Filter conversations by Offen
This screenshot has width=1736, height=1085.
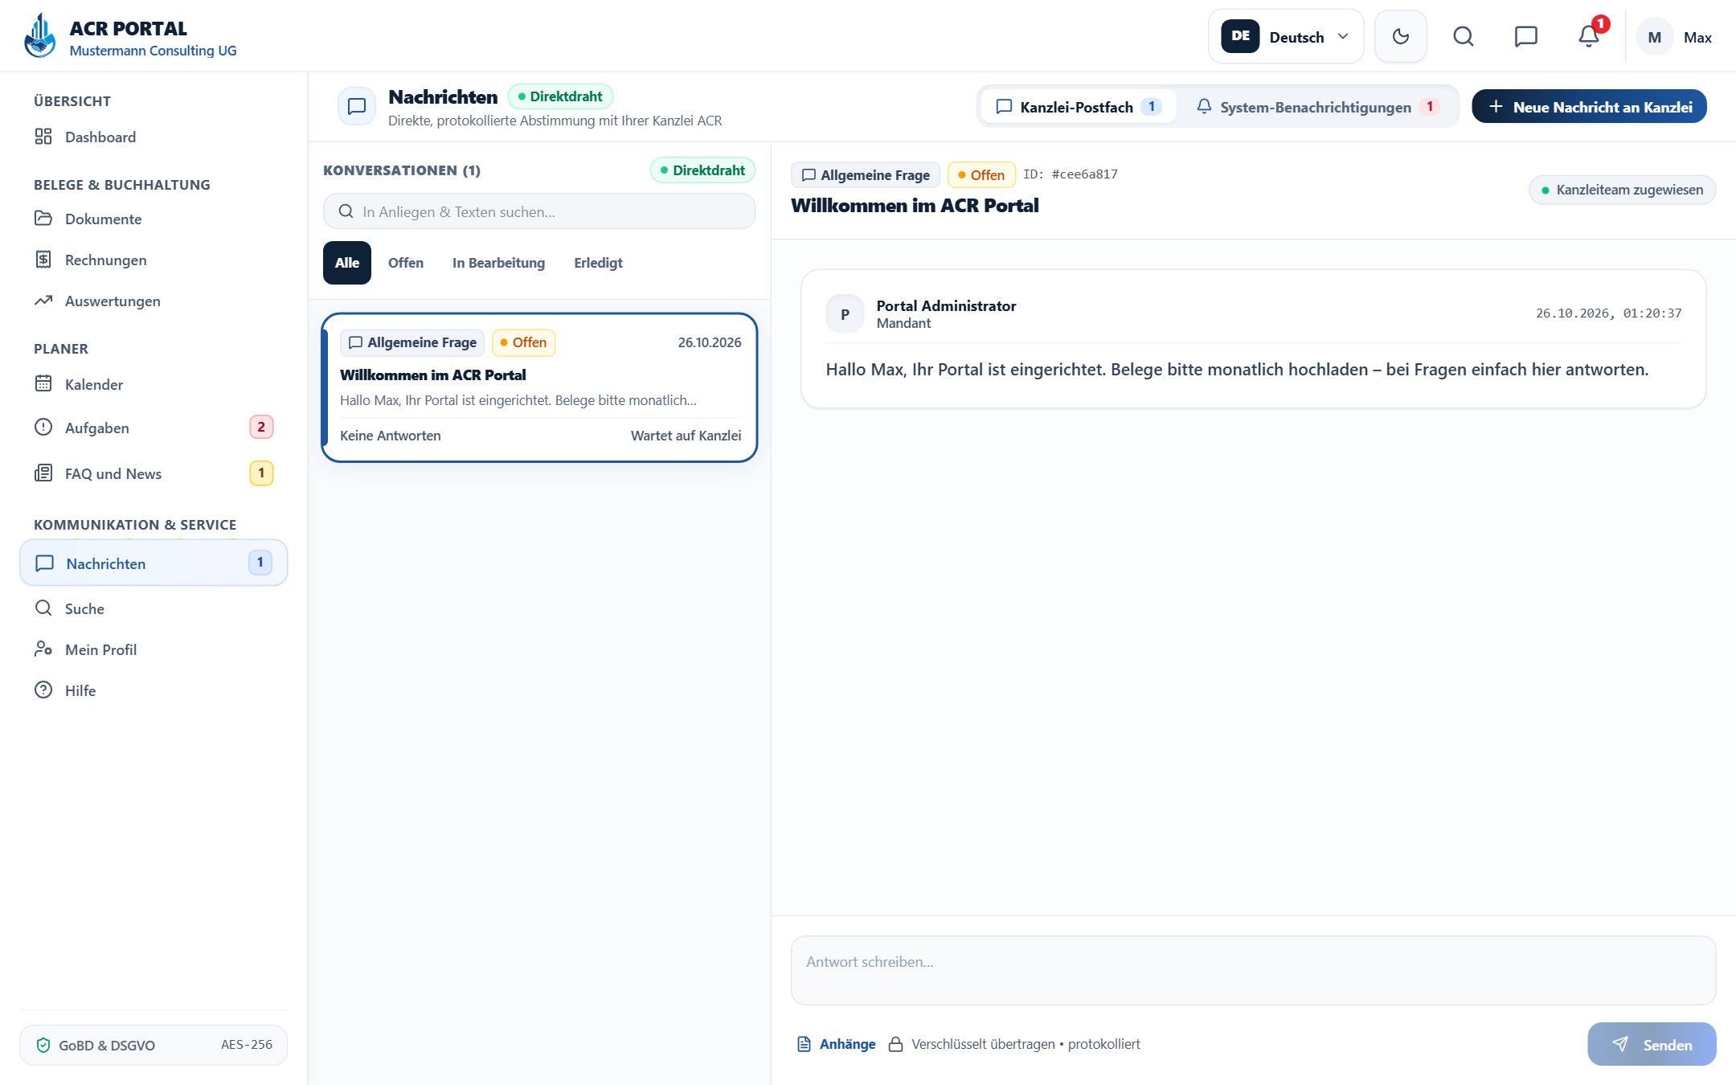(x=406, y=263)
